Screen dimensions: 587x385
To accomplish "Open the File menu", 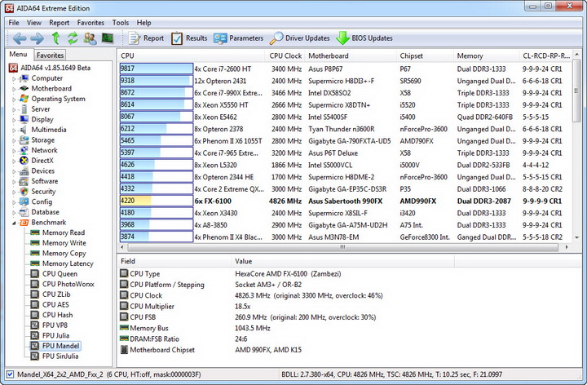I will point(14,23).
